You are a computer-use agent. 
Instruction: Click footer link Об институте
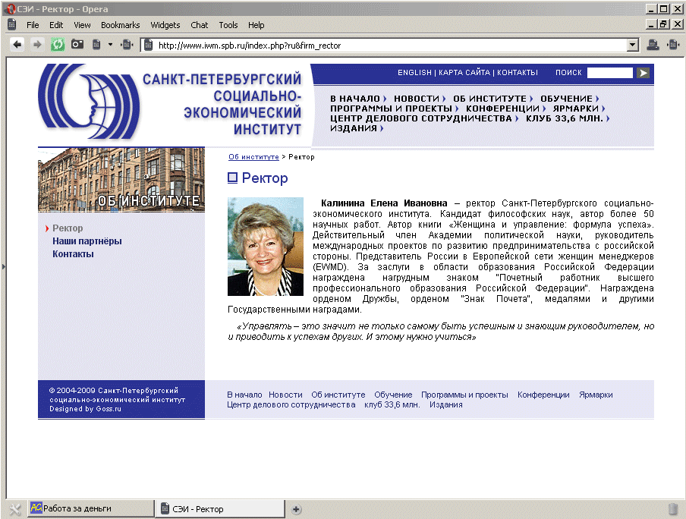338,395
